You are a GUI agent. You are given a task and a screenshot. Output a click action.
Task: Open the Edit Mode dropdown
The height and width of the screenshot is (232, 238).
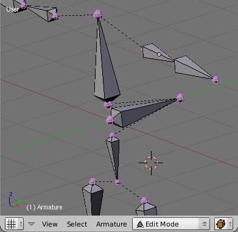(x=171, y=224)
